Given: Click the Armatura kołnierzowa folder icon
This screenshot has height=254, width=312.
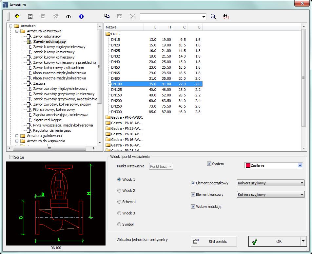Looking at the screenshot, I should [x=23, y=31].
